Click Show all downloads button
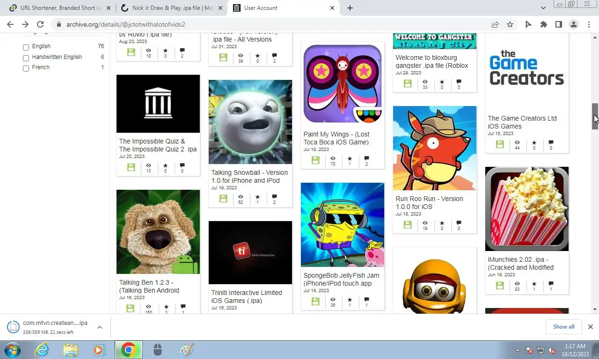Viewport: 599px width, 359px height. (563, 327)
